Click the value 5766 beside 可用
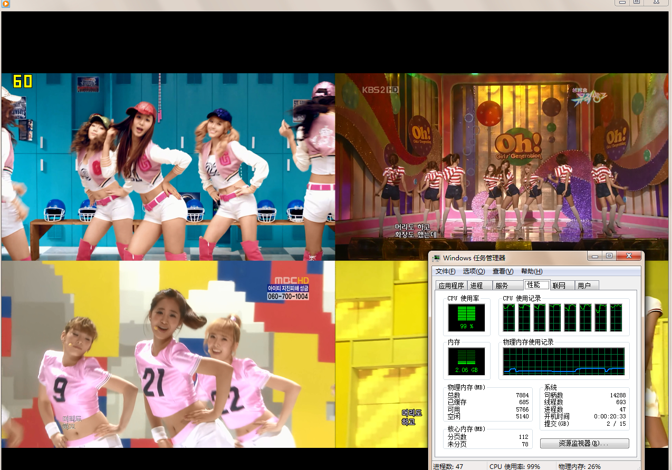The height and width of the screenshot is (470, 672). [522, 409]
